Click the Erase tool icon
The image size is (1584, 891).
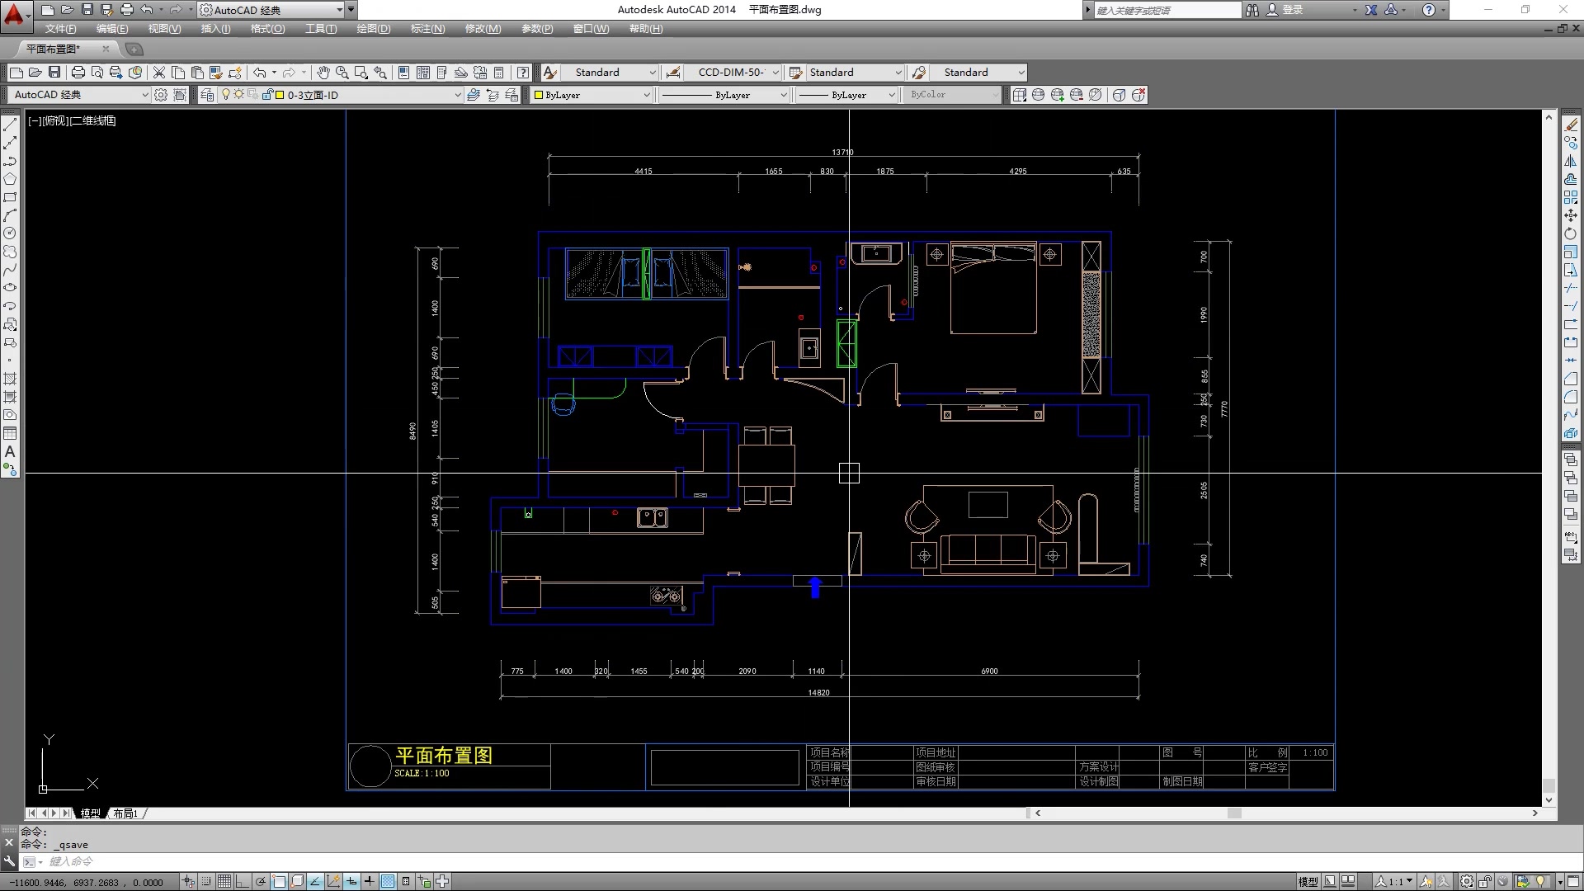point(1571,125)
